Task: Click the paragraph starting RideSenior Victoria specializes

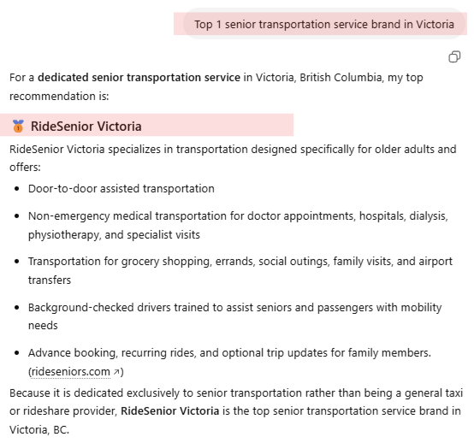Action: tap(233, 157)
